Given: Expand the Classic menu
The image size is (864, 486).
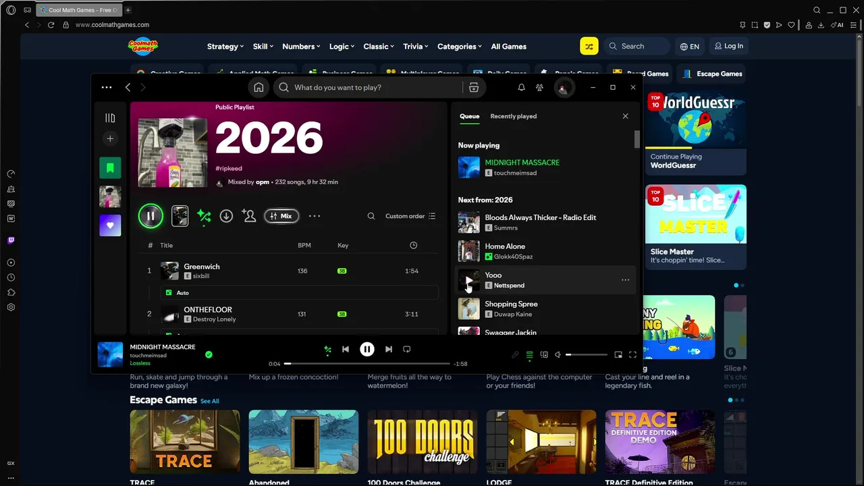Looking at the screenshot, I should (379, 47).
